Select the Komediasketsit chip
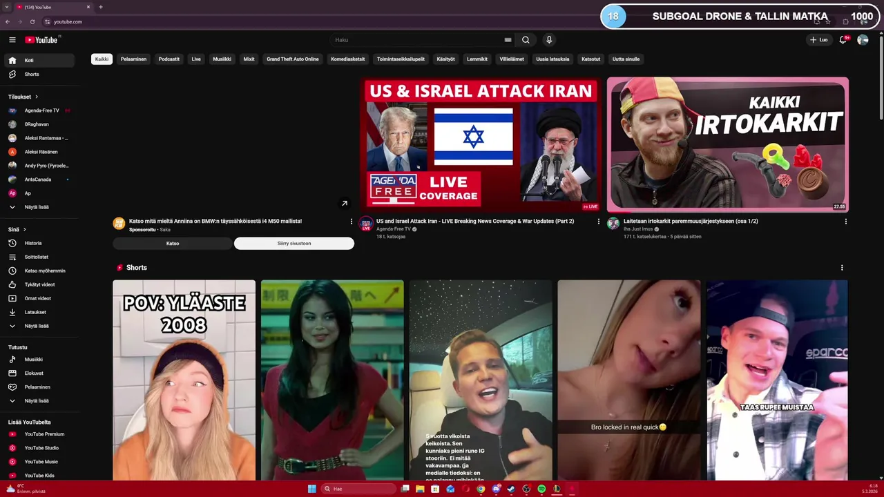 click(348, 59)
